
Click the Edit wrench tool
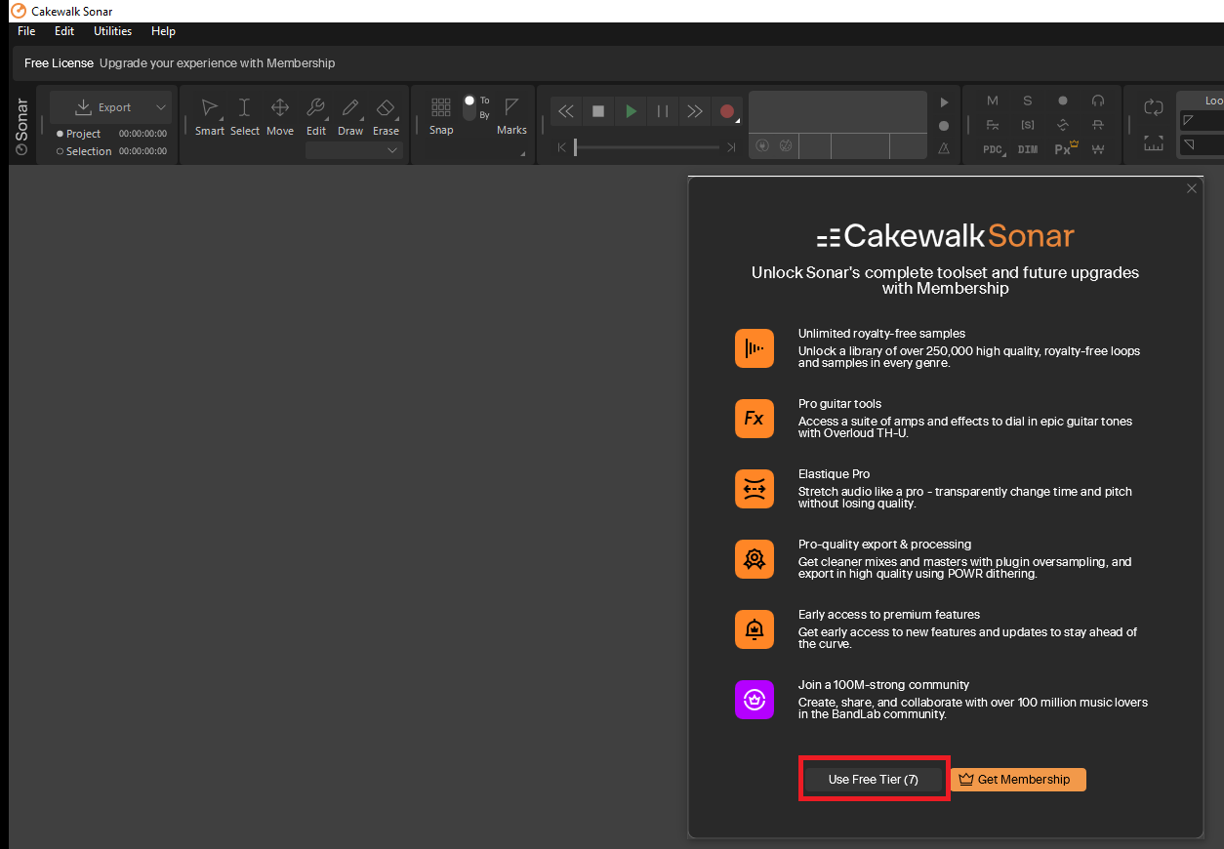tap(315, 116)
